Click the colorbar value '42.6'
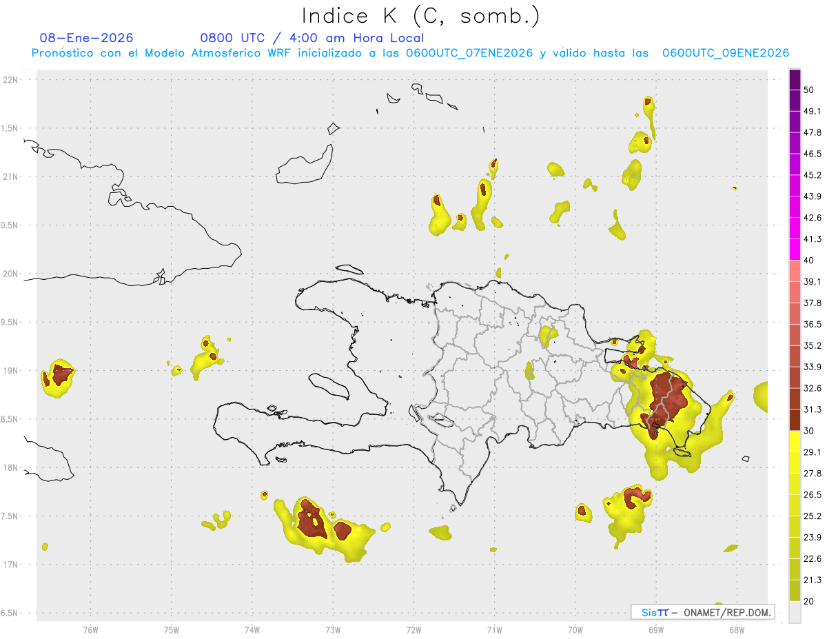Image resolution: width=827 pixels, height=639 pixels. click(x=813, y=218)
